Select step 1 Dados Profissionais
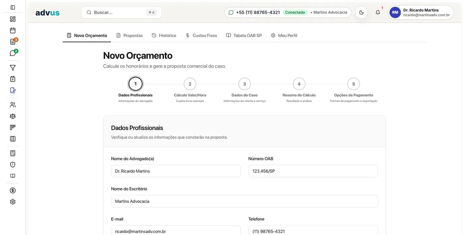 coord(136,84)
